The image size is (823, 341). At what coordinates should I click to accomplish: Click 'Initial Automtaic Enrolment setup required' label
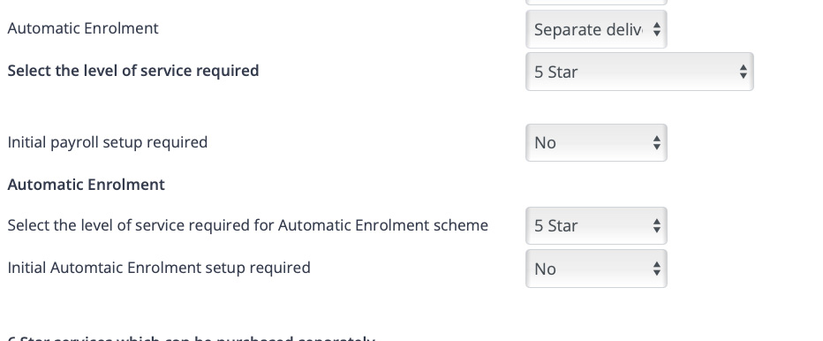coord(159,268)
